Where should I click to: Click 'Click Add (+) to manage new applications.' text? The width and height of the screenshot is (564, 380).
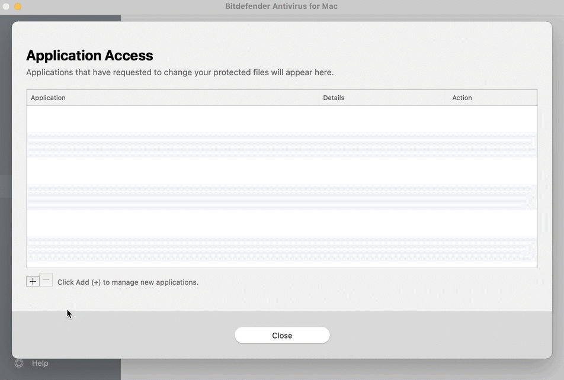[128, 282]
